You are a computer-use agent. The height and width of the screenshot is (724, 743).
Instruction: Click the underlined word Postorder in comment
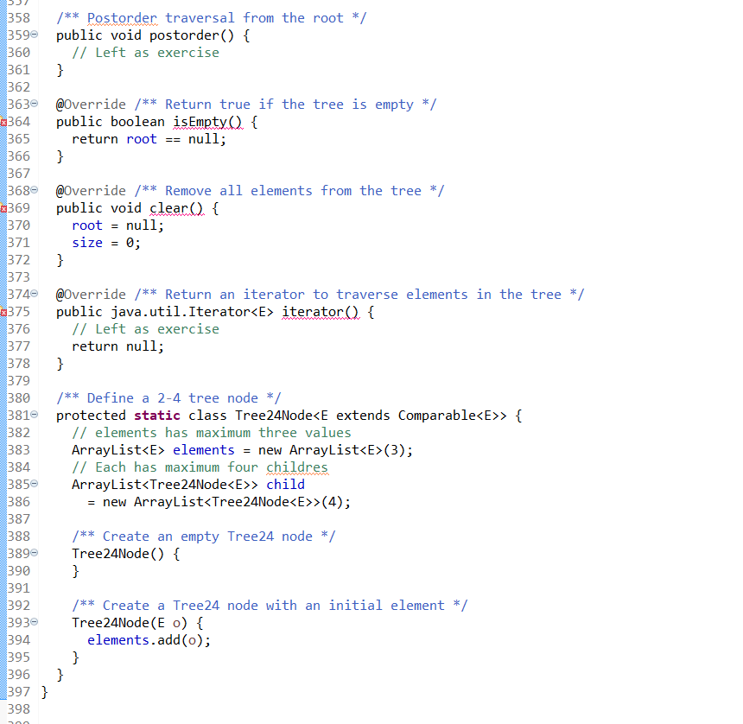(121, 17)
